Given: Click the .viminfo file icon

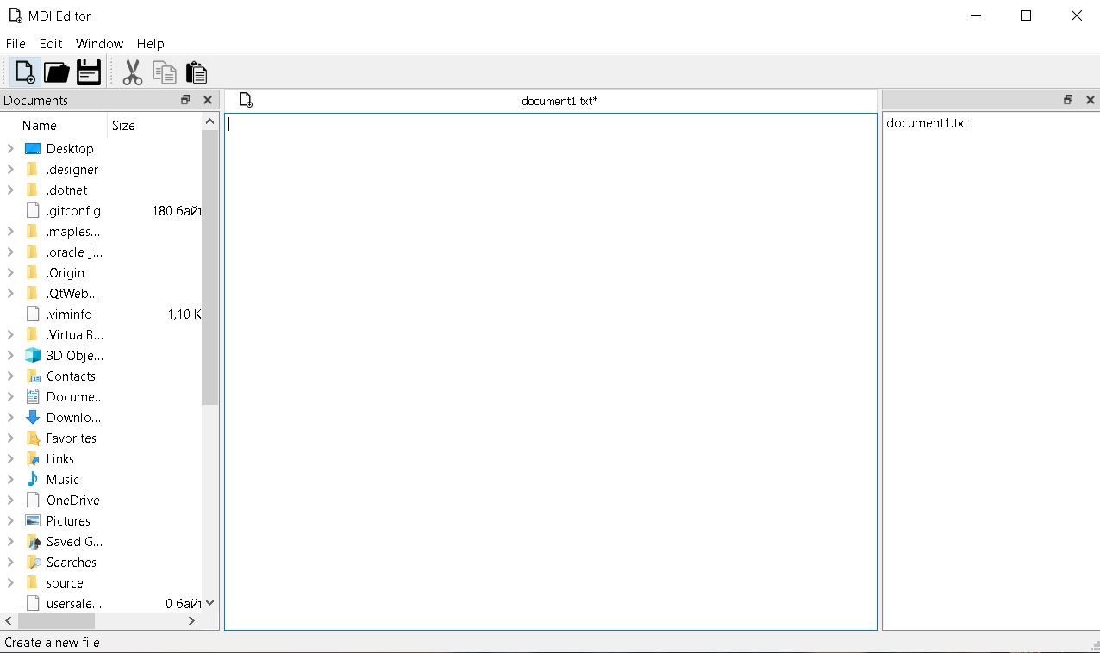Looking at the screenshot, I should 33,314.
